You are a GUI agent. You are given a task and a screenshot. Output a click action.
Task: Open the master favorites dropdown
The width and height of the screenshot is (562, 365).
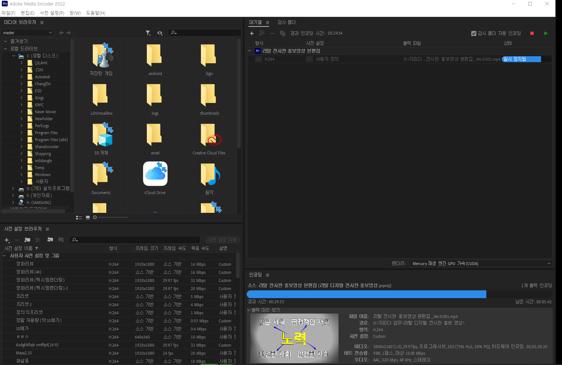pos(28,33)
